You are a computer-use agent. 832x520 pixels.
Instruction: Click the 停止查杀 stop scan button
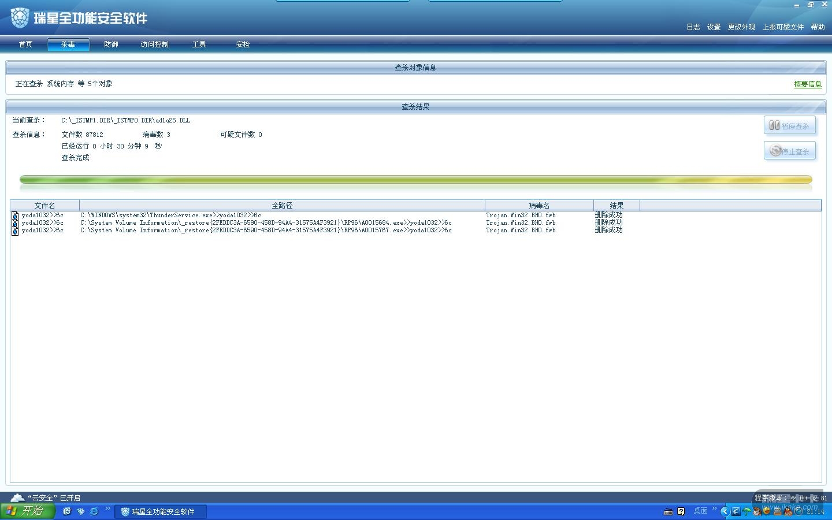[790, 151]
